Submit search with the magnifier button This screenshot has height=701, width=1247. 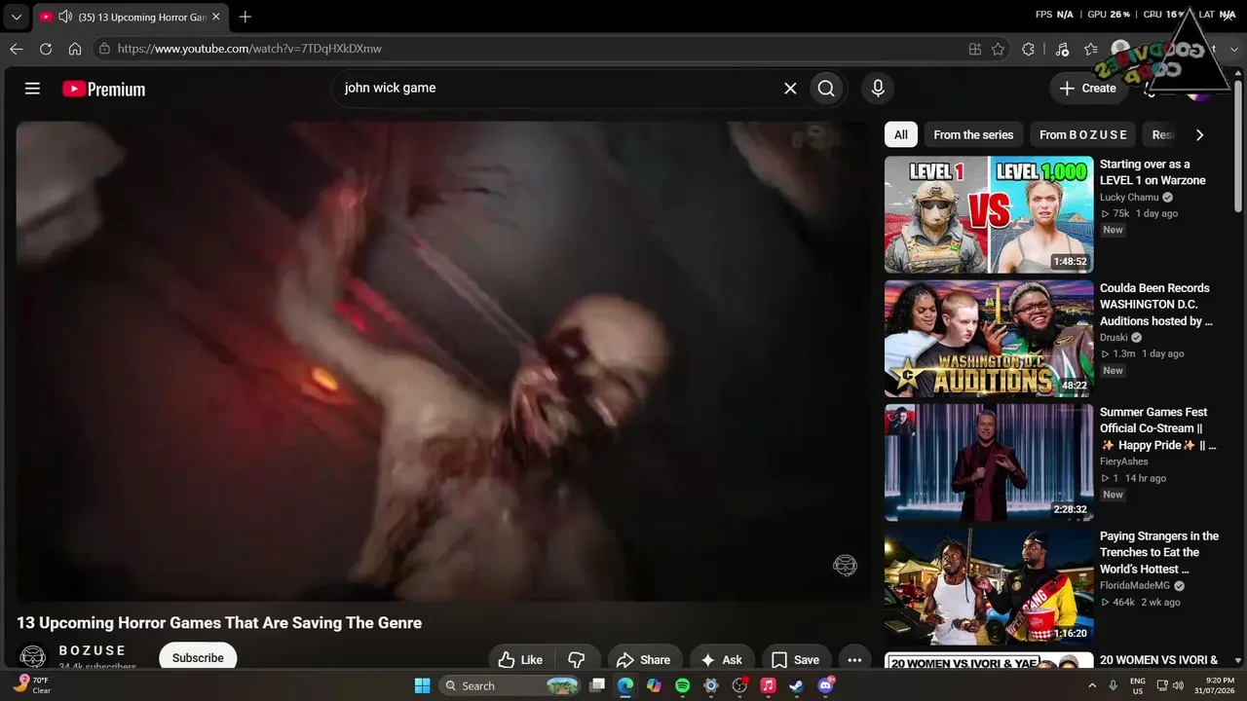[x=826, y=89]
